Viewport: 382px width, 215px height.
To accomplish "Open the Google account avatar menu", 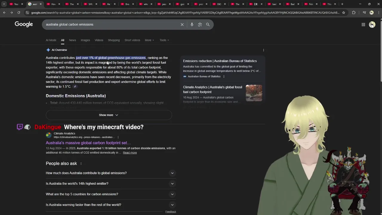I will pos(372,24).
